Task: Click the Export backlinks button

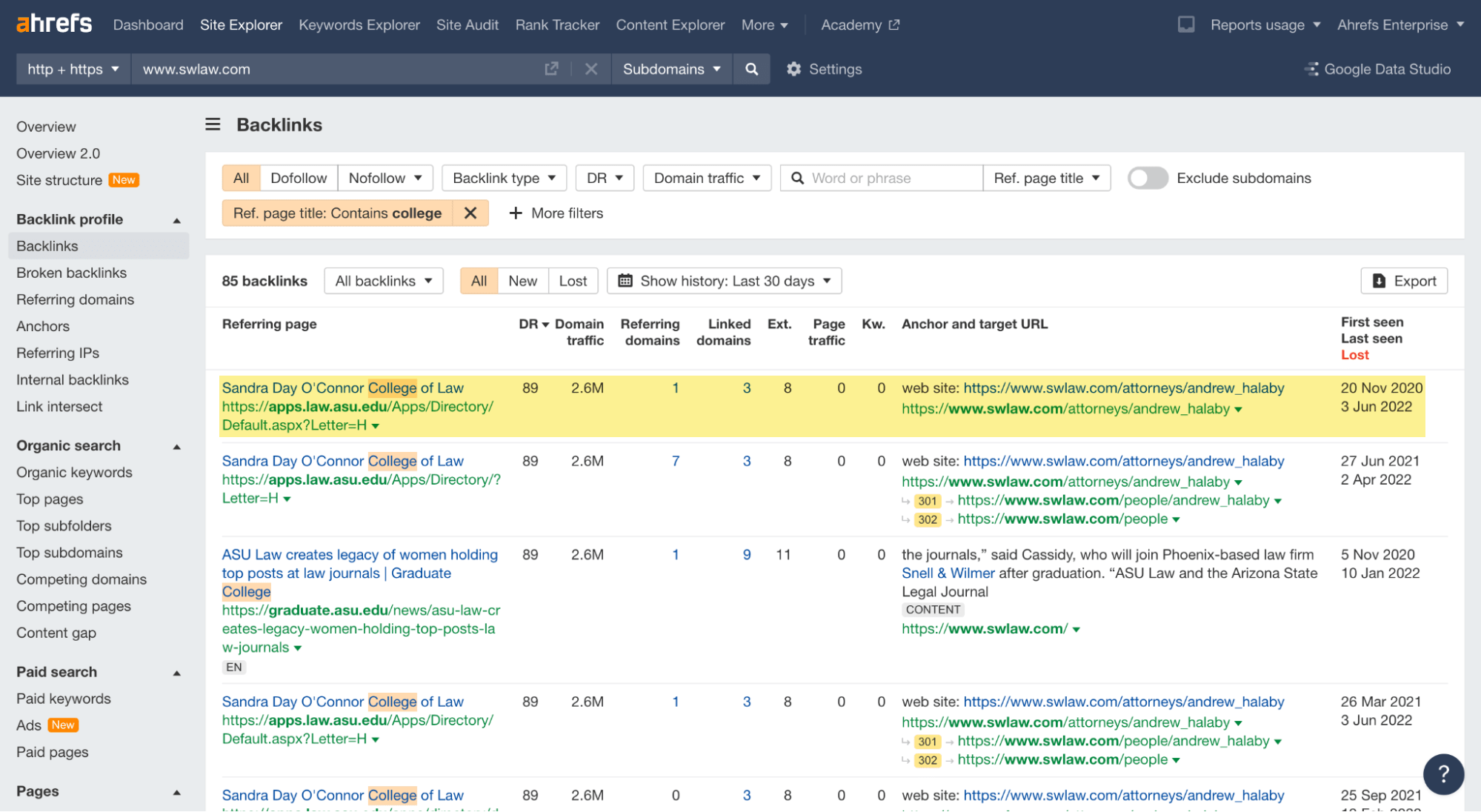Action: 1405,281
